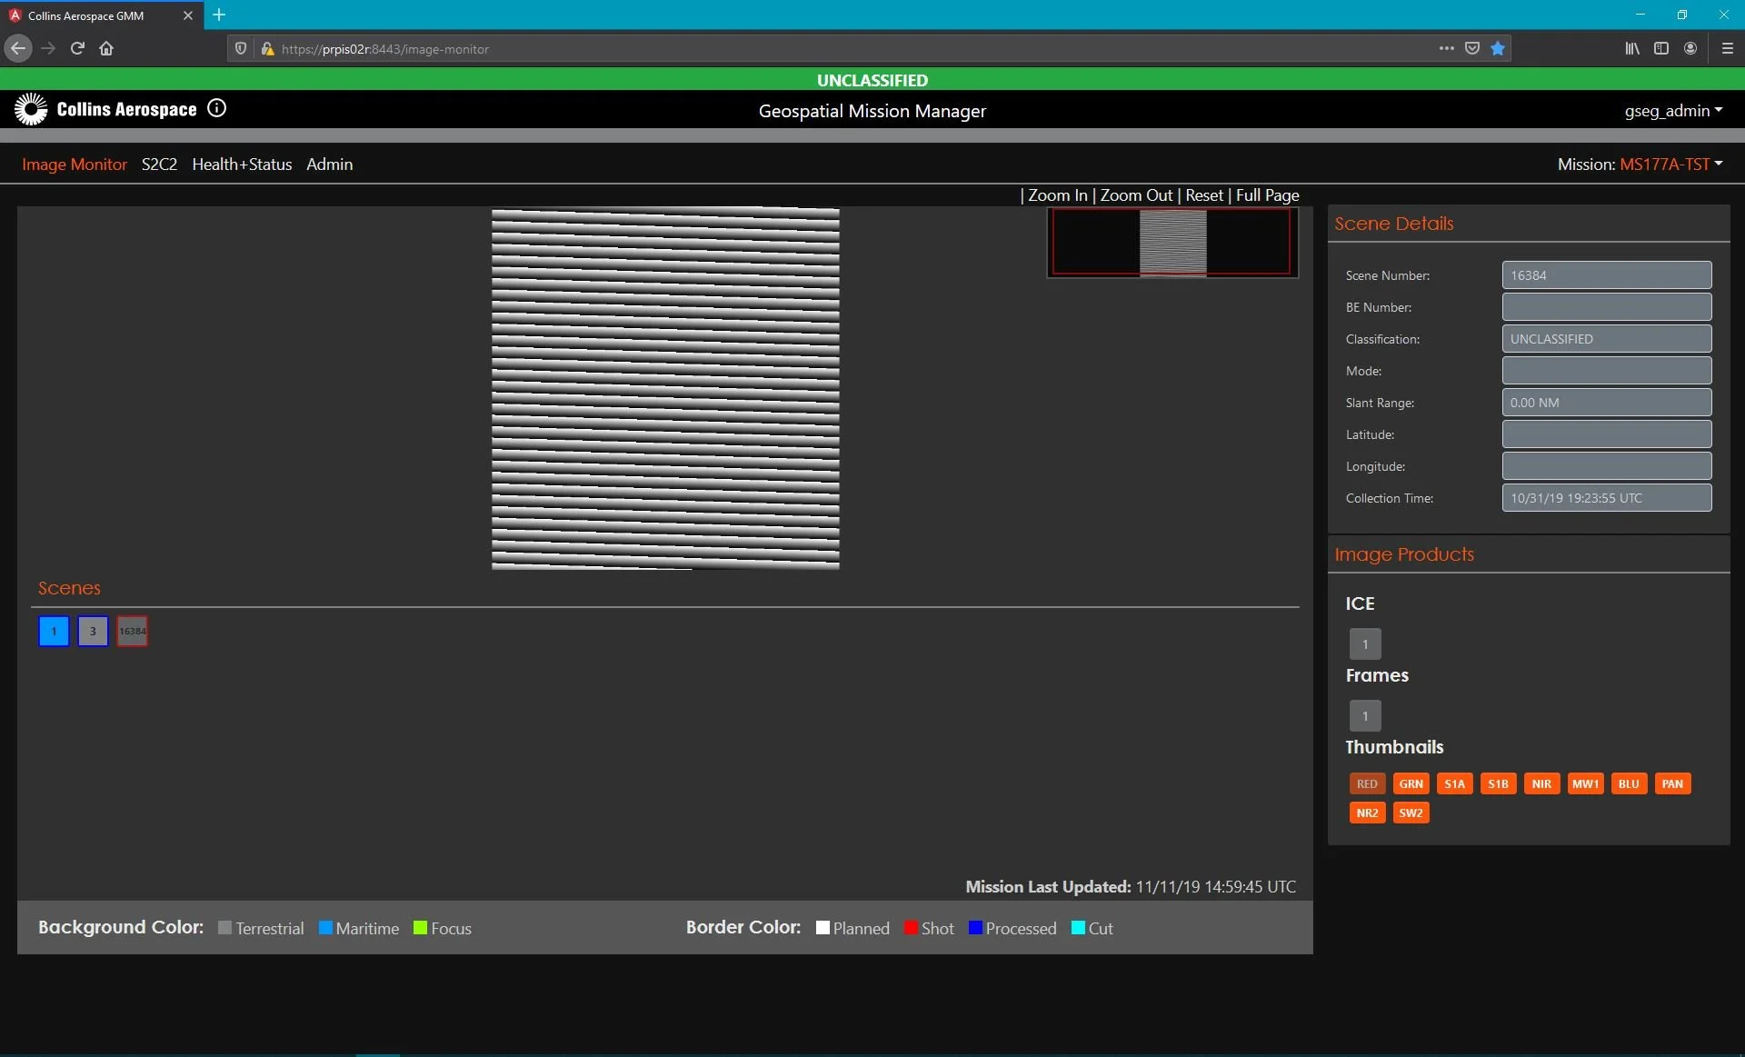The width and height of the screenshot is (1745, 1057).
Task: Select the RED thumbnail band
Action: tap(1367, 783)
